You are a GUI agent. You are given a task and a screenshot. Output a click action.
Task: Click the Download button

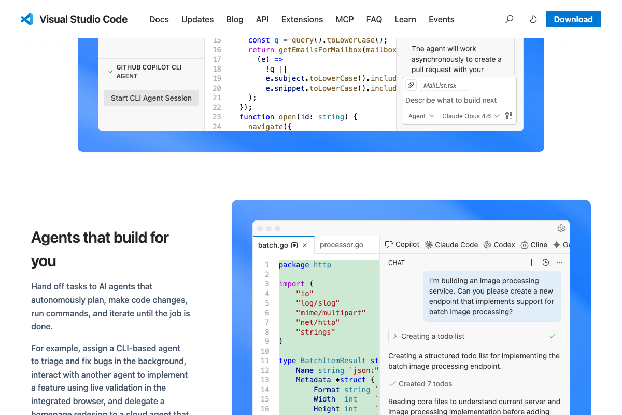(573, 19)
